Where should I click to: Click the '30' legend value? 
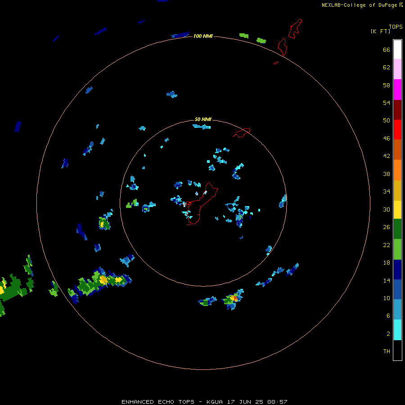pyautogui.click(x=387, y=209)
